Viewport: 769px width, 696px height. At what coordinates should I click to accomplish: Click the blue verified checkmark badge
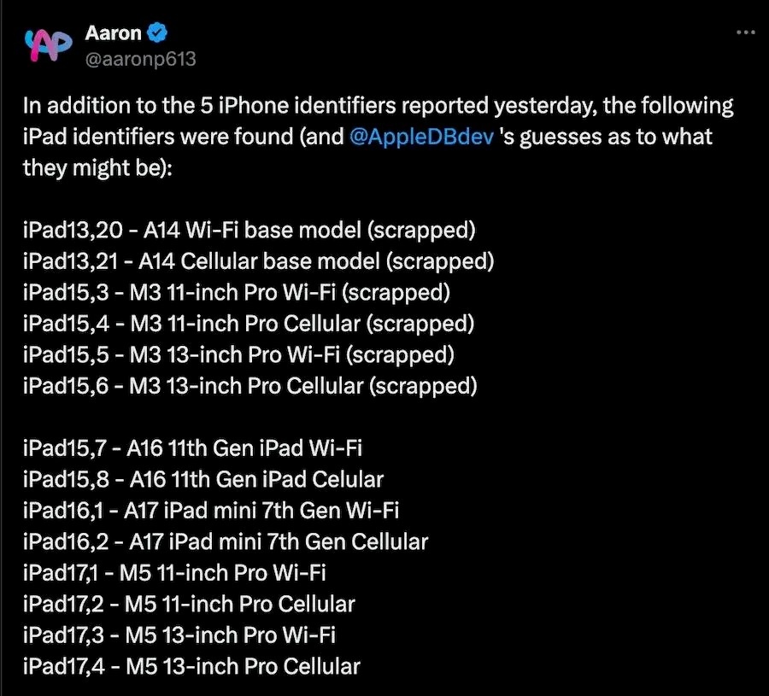coord(157,33)
